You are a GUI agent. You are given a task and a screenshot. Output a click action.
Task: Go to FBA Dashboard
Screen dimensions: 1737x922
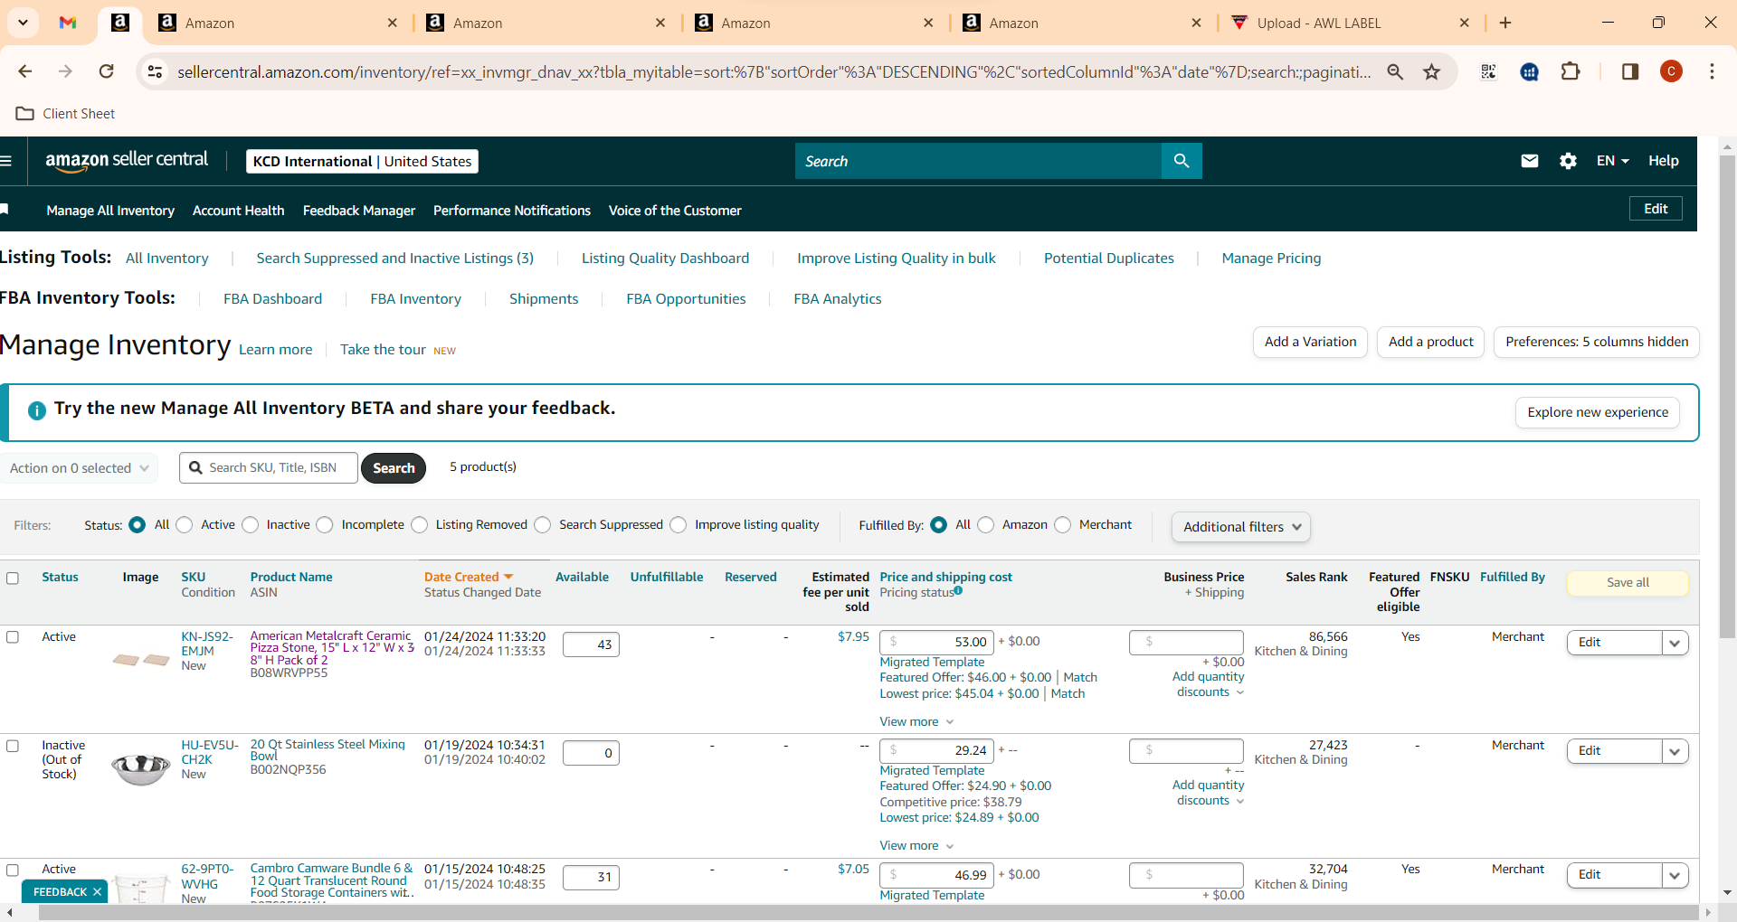tap(272, 299)
